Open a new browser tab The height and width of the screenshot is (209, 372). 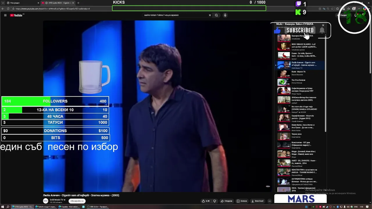[x=78, y=3]
